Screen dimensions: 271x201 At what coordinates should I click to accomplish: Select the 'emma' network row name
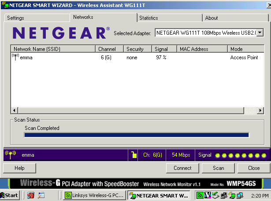(26, 57)
